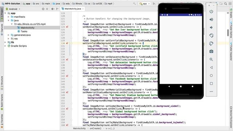Click the lambda v -> {...} breadcrumb
This screenshot has height=131, width=233.
click(110, 128)
